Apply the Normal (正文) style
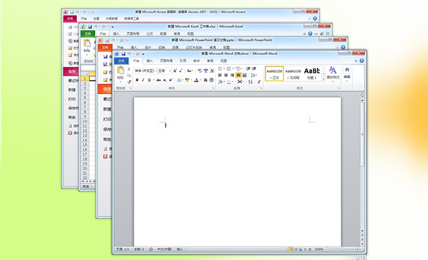Image resolution: width=428 pixels, height=260 pixels. pos(275,74)
